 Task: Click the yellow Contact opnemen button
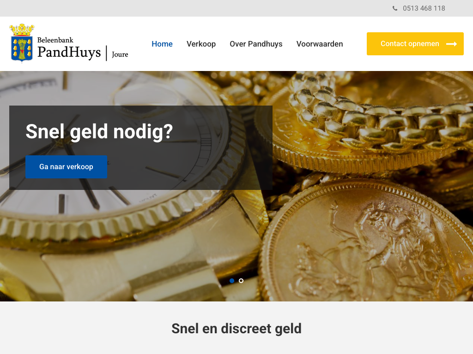(415, 44)
